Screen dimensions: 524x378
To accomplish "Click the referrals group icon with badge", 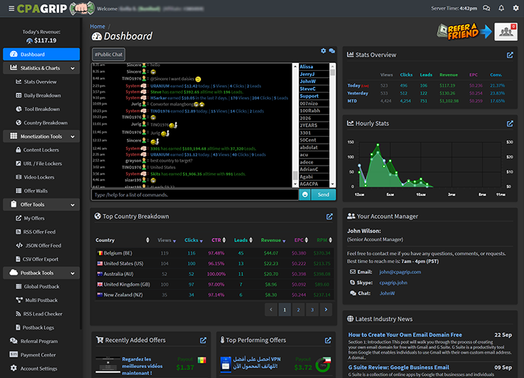I will [505, 30].
